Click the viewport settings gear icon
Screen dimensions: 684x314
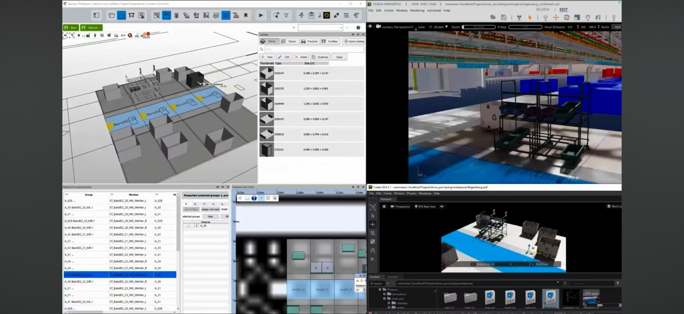pyautogui.click(x=384, y=206)
